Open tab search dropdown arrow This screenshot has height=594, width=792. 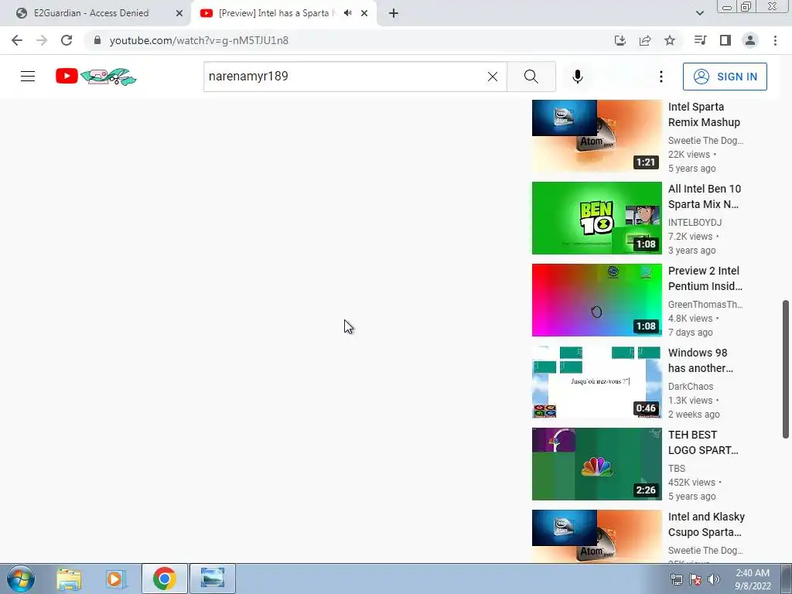pos(699,13)
